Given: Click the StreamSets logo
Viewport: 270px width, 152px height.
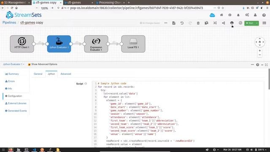Looking at the screenshot, I should tap(24, 15).
